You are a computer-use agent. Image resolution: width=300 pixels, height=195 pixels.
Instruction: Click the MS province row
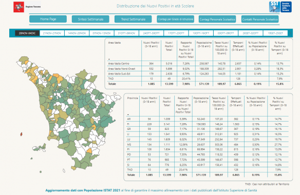tap(207, 144)
